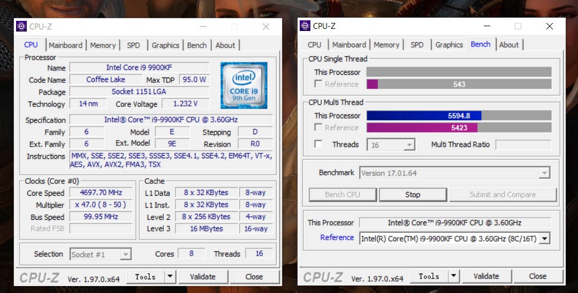This screenshot has width=578, height=293.
Task: Click Validate in right CPU-Z window
Action: coord(486,276)
